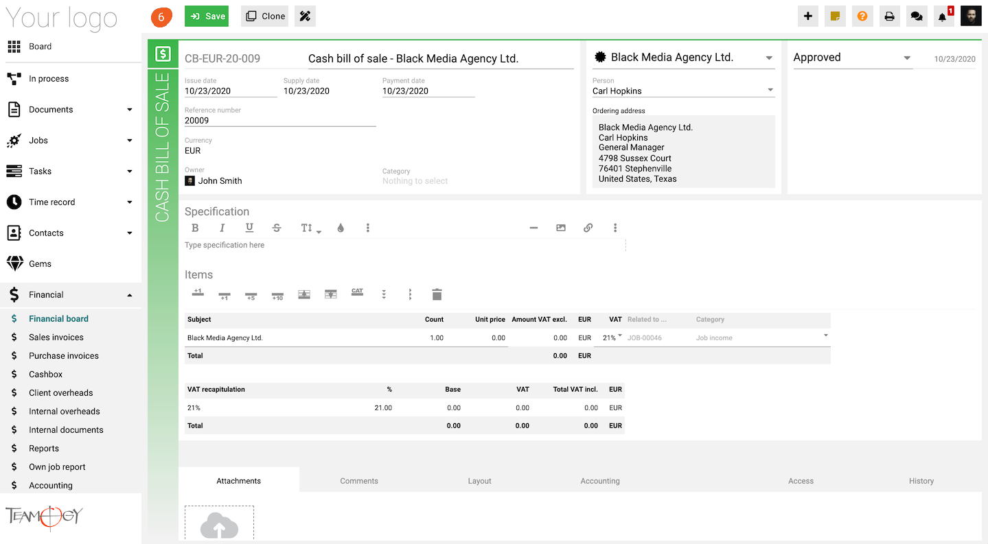The image size is (988, 544).
Task: Apply bold formatting in Specification
Action: [x=195, y=228]
